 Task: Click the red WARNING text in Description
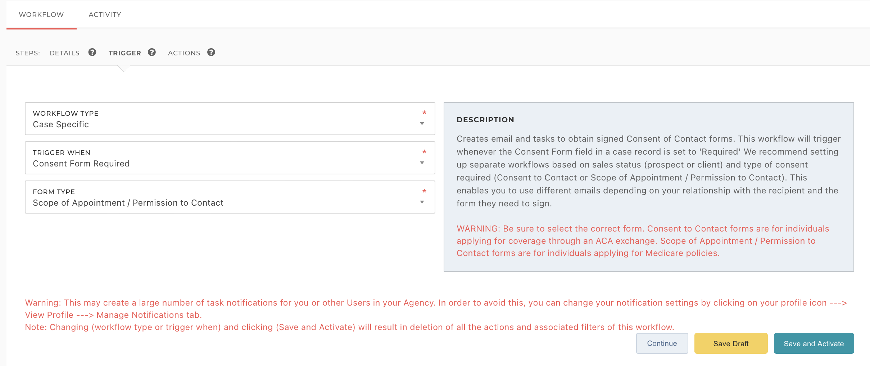coord(643,241)
